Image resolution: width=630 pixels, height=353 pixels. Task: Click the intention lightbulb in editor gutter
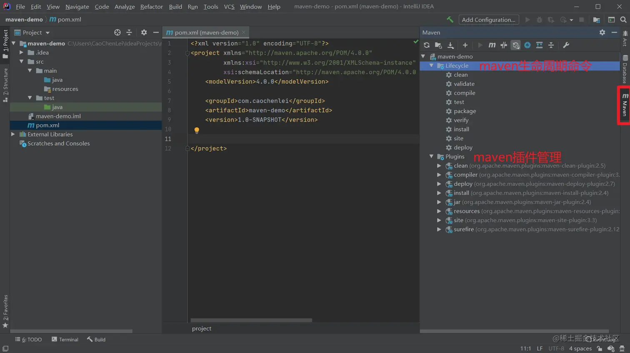click(x=197, y=130)
